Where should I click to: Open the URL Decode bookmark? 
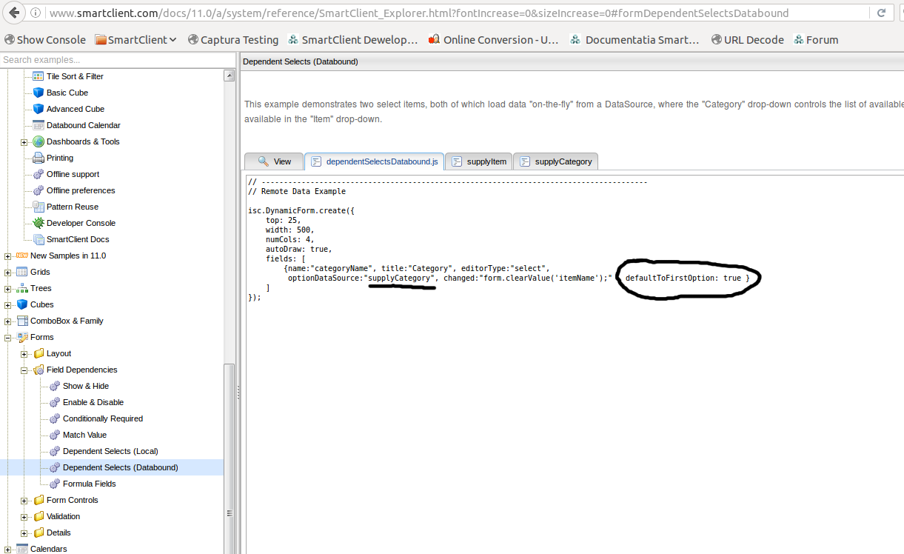click(x=747, y=40)
